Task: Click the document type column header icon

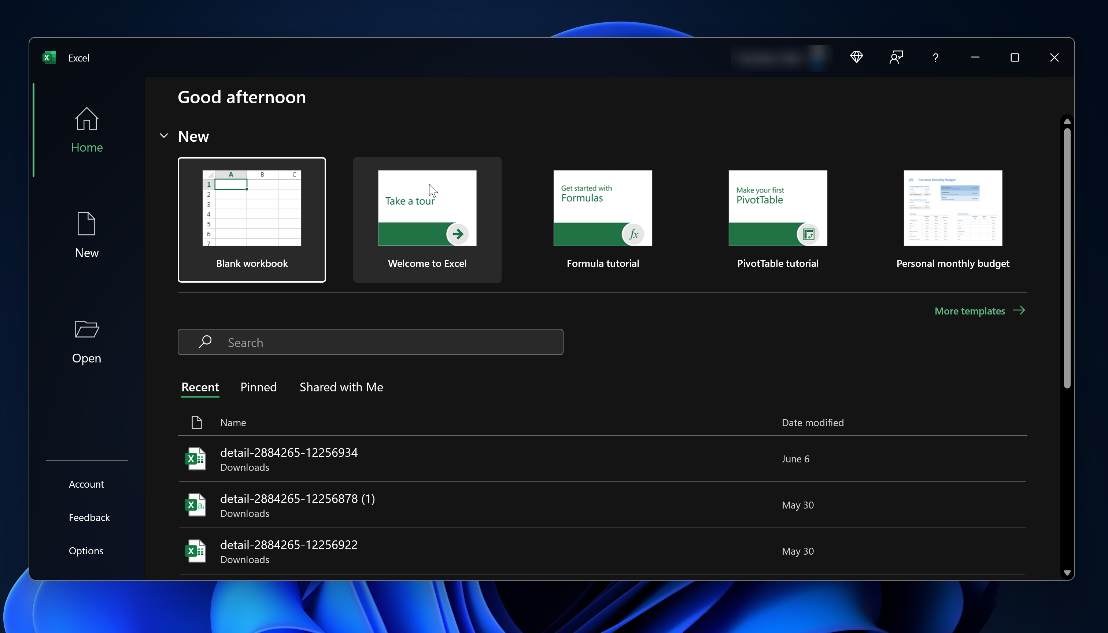Action: click(x=197, y=422)
